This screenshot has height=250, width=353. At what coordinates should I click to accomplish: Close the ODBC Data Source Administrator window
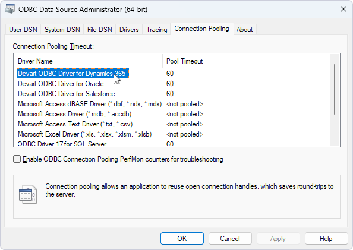point(343,10)
